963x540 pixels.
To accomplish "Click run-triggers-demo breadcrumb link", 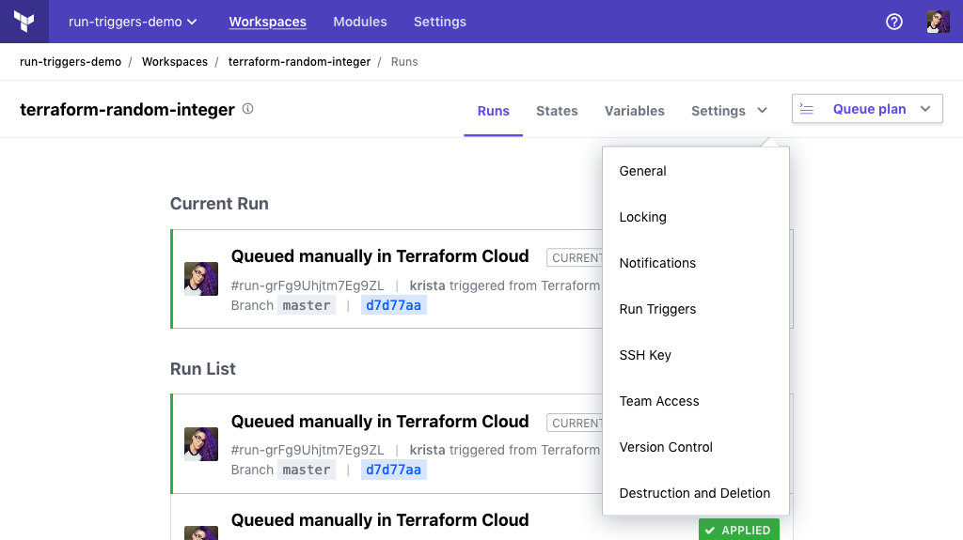I will pyautogui.click(x=71, y=62).
